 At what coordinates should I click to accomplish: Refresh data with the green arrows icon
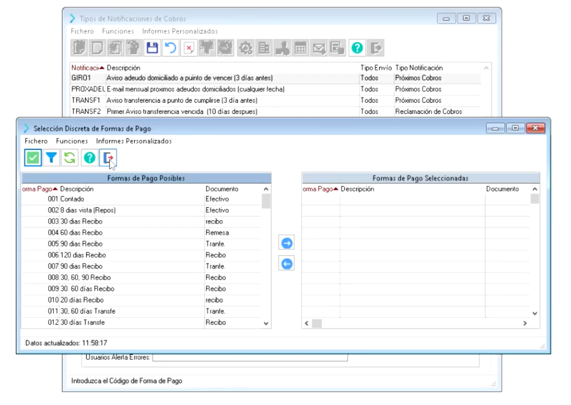(70, 157)
